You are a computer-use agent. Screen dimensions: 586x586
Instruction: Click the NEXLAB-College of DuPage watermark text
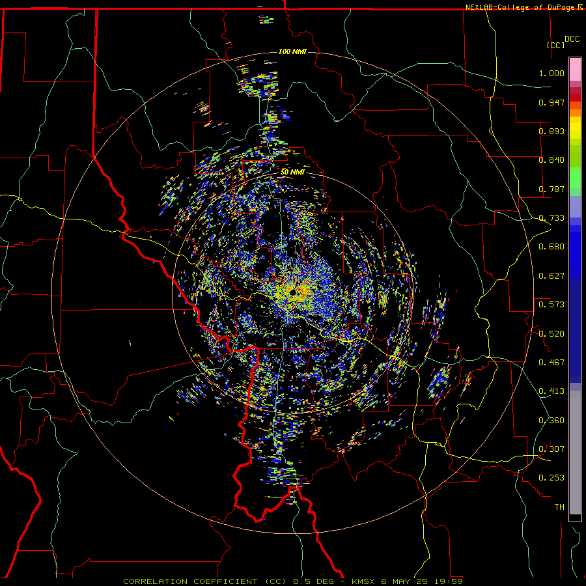520,7
